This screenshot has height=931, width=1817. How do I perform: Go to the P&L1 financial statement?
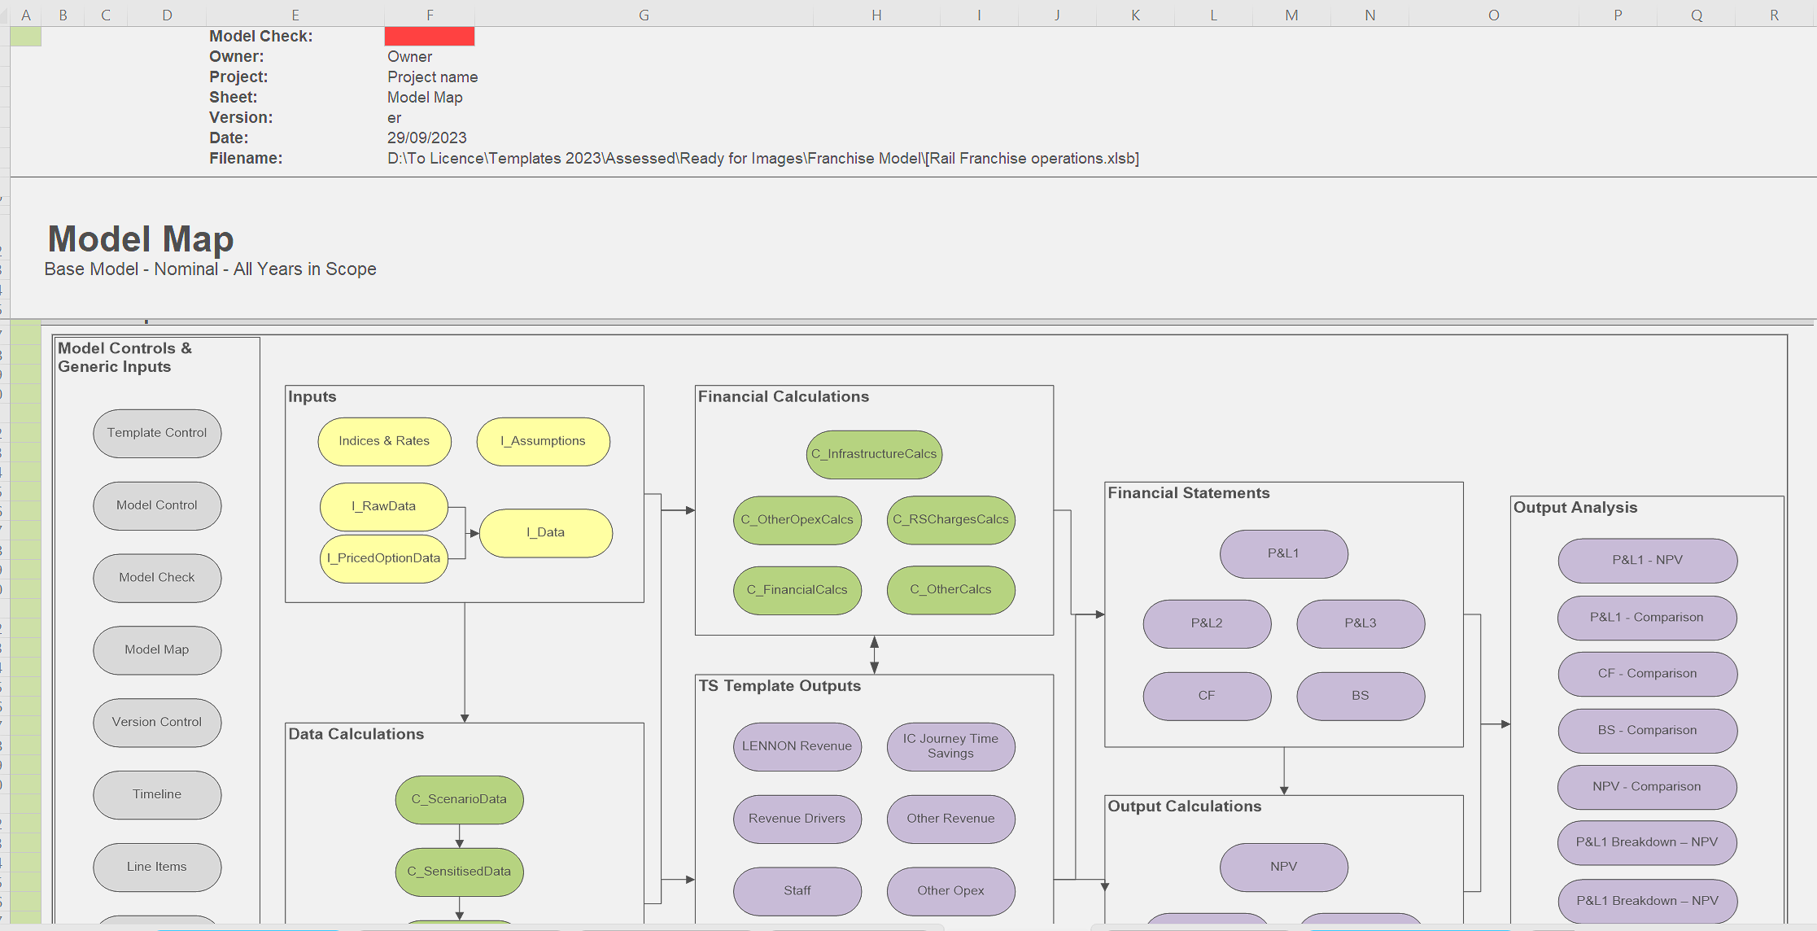pyautogui.click(x=1284, y=554)
